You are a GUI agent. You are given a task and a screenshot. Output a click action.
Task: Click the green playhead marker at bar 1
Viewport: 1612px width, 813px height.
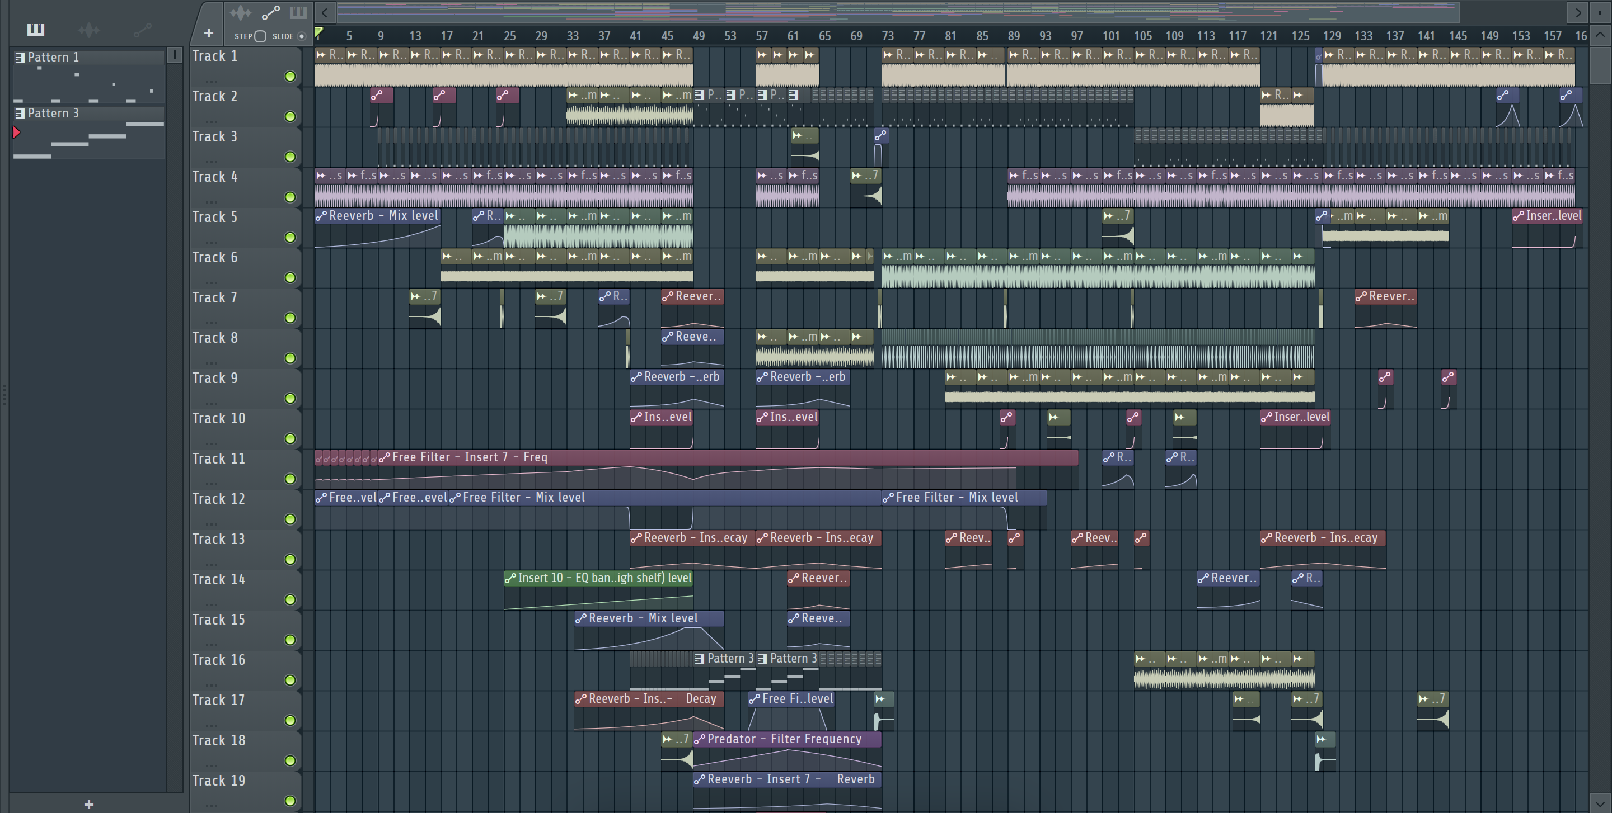(319, 32)
